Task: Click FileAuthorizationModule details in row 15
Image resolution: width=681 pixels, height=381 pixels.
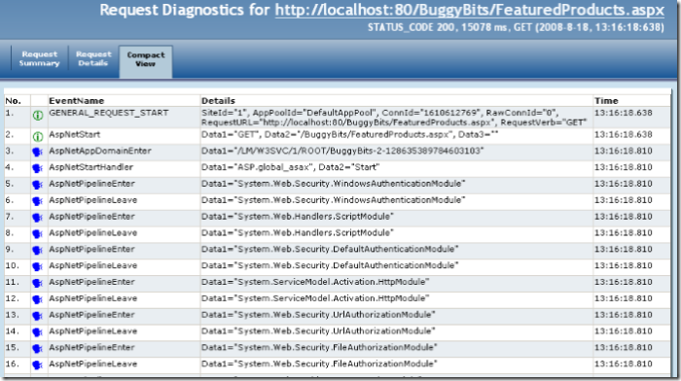Action: pyautogui.click(x=319, y=348)
